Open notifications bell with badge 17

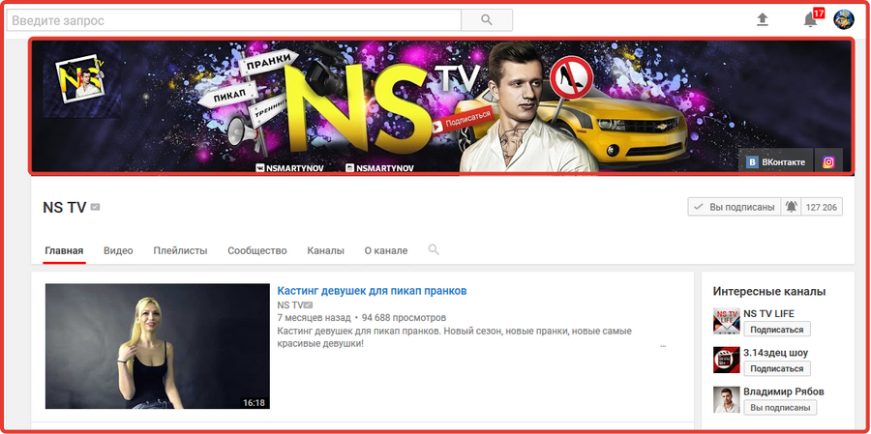pos(812,19)
